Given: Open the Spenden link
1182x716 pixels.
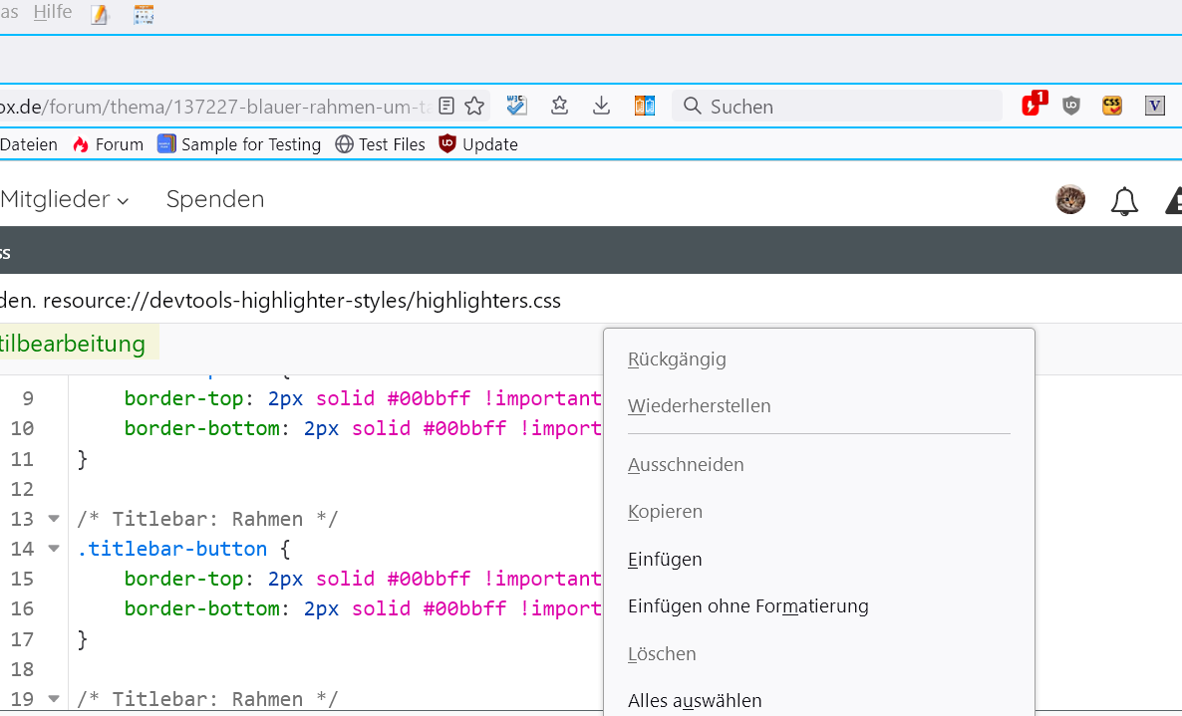Looking at the screenshot, I should [215, 199].
